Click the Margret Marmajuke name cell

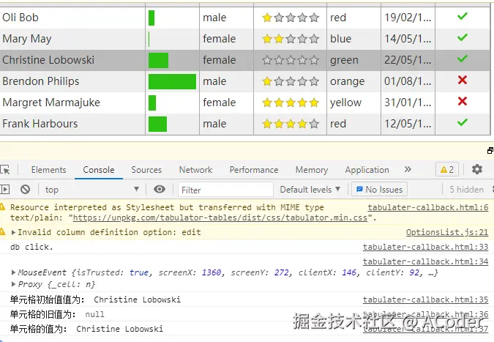click(x=72, y=103)
